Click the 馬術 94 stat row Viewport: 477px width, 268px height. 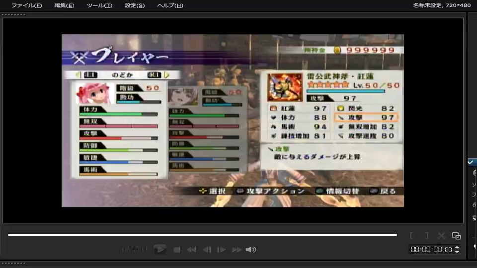(299, 127)
